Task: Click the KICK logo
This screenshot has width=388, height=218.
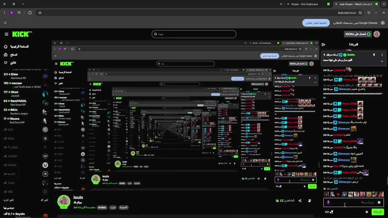Action: pos(22,34)
